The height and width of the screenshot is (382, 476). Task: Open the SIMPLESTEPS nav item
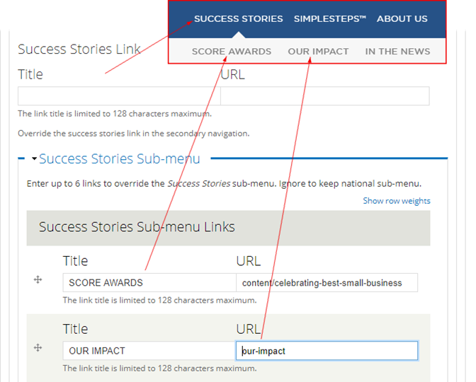(329, 19)
